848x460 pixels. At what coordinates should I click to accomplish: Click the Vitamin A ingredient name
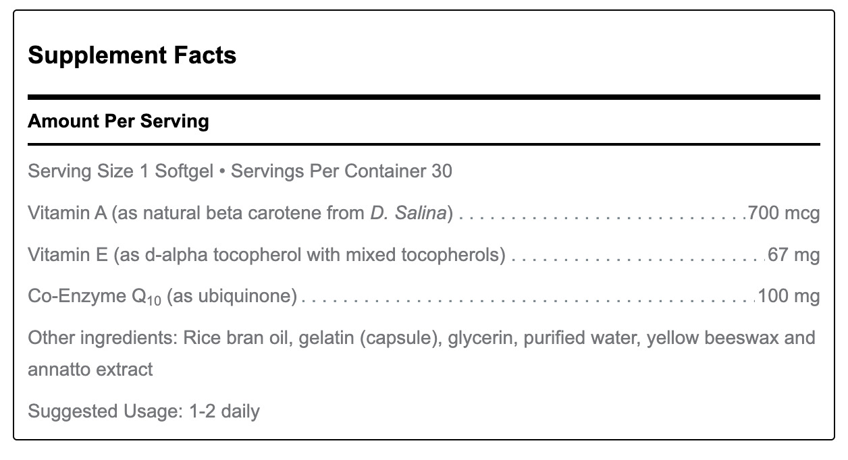point(68,214)
